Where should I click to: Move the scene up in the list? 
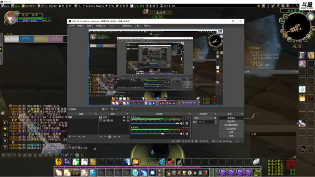pos(79,136)
